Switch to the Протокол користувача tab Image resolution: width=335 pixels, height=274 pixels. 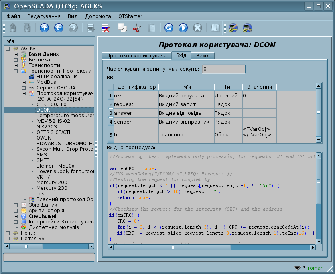pos(136,56)
